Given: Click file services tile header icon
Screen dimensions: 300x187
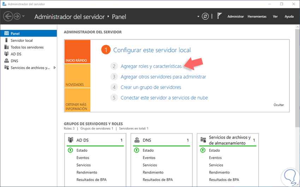Looking at the screenshot, I should 203,140.
